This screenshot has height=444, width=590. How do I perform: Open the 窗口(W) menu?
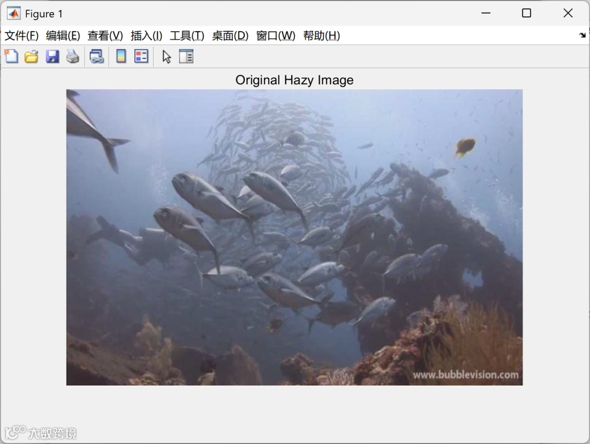coord(276,35)
